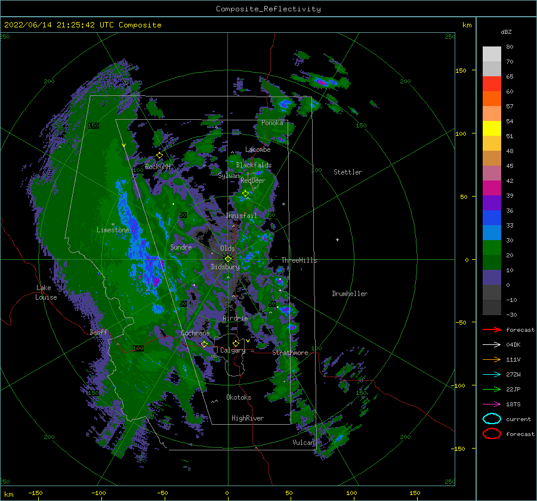
Task: Click the Strathmore town label
Action: pos(290,353)
